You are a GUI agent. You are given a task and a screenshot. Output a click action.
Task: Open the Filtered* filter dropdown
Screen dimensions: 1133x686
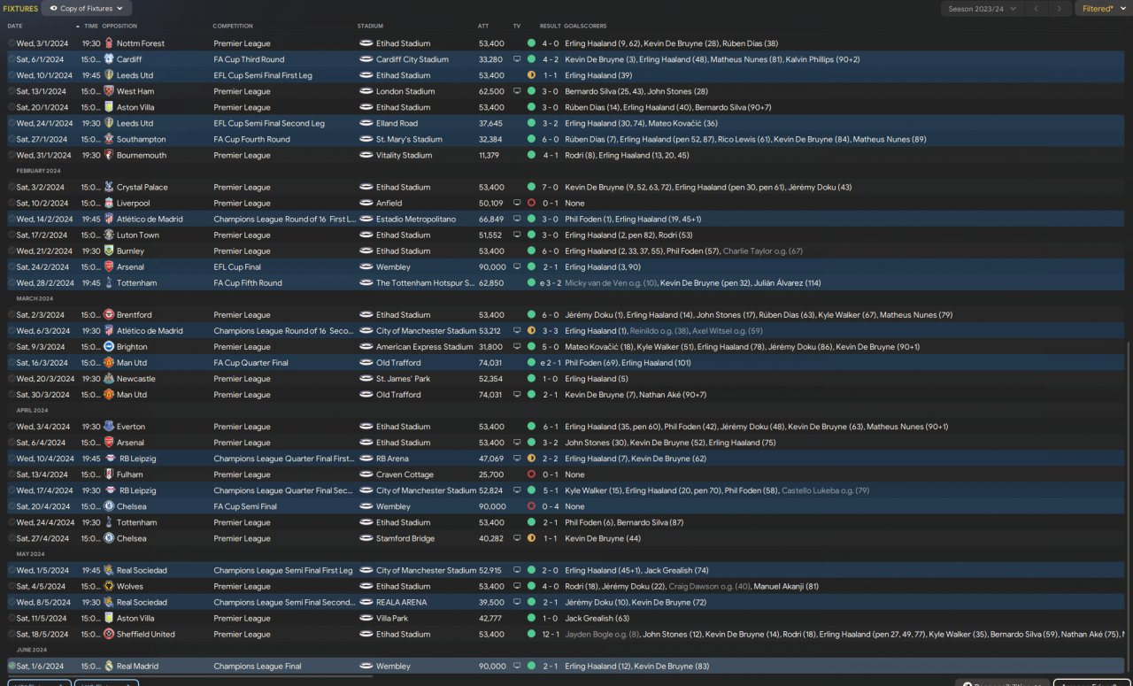[x=1104, y=8]
